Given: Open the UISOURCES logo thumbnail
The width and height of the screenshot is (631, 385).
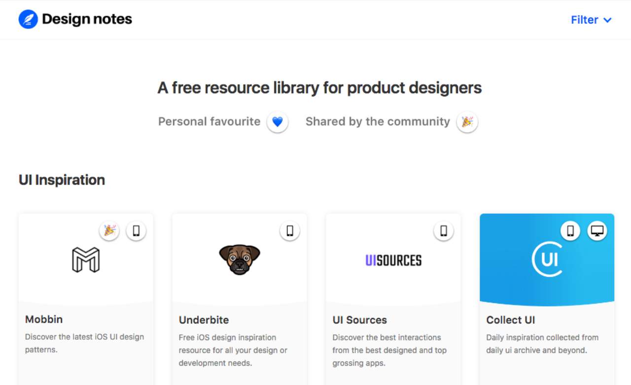Looking at the screenshot, I should [x=393, y=259].
